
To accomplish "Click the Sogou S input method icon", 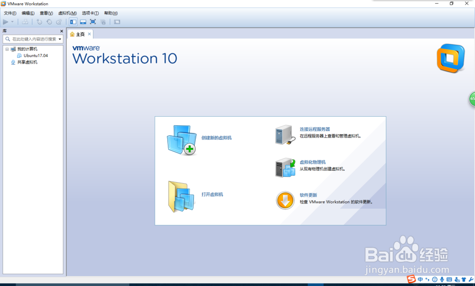I will [411, 279].
